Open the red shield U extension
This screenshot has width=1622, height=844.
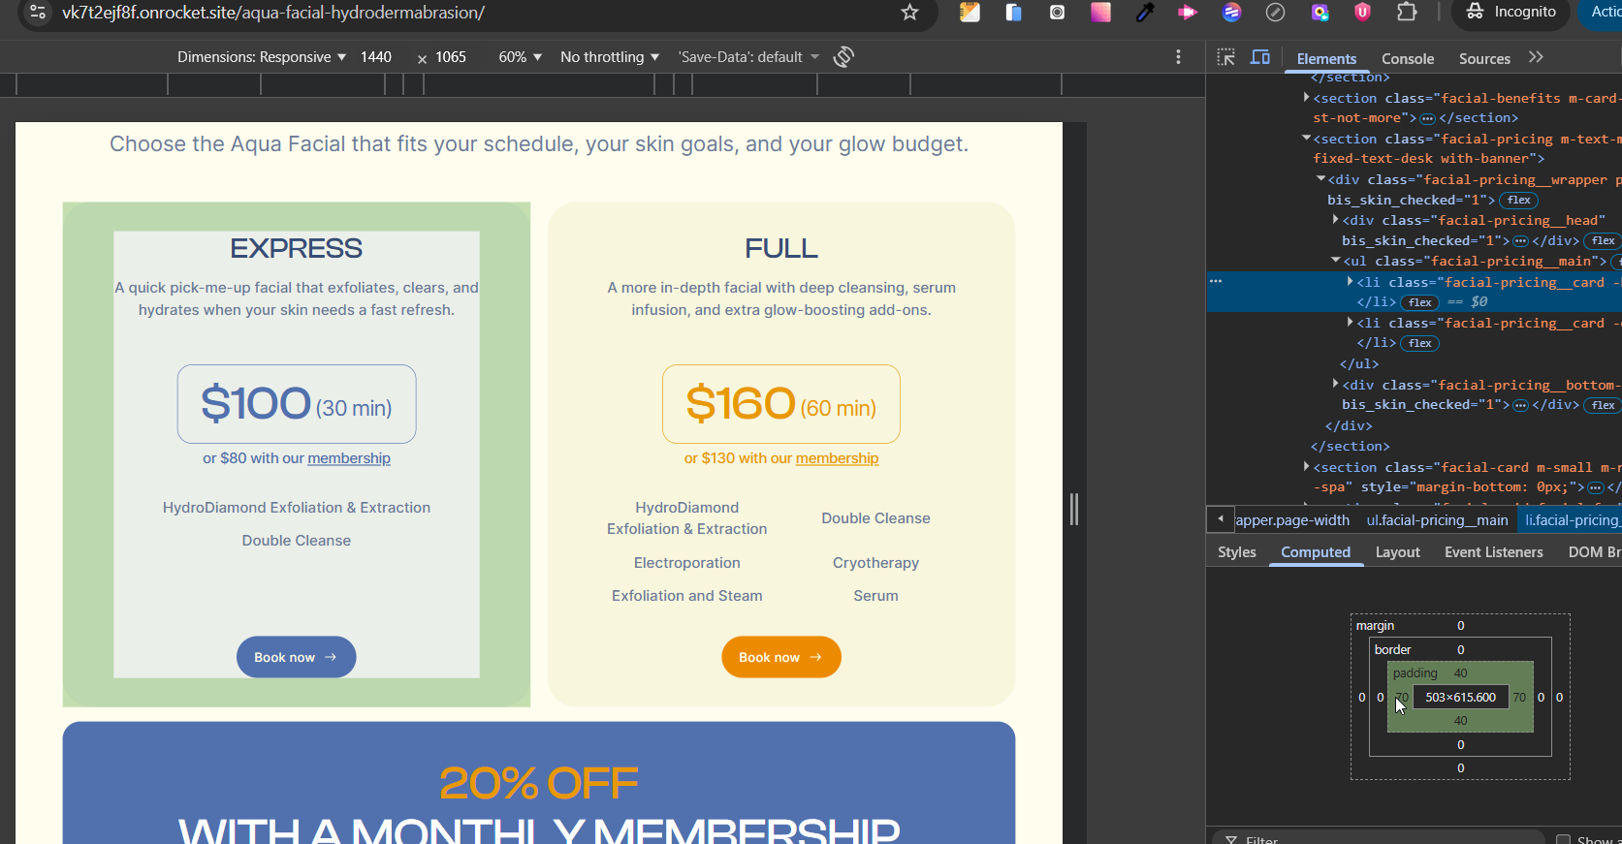pyautogui.click(x=1363, y=13)
